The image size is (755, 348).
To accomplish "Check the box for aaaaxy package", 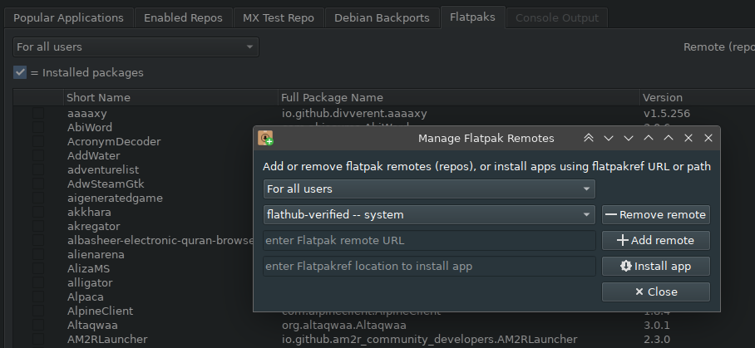I will click(38, 114).
